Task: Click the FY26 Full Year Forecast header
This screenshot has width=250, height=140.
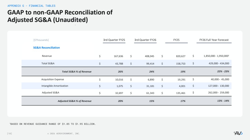Action: tap(214, 40)
